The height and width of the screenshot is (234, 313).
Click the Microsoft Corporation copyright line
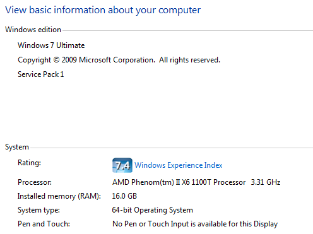119,60
